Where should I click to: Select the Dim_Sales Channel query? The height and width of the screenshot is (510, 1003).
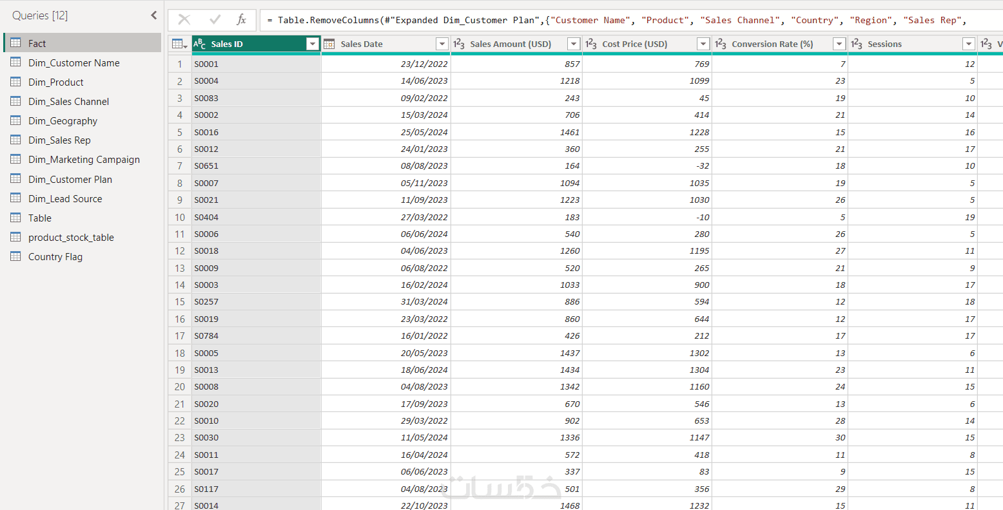83,101
